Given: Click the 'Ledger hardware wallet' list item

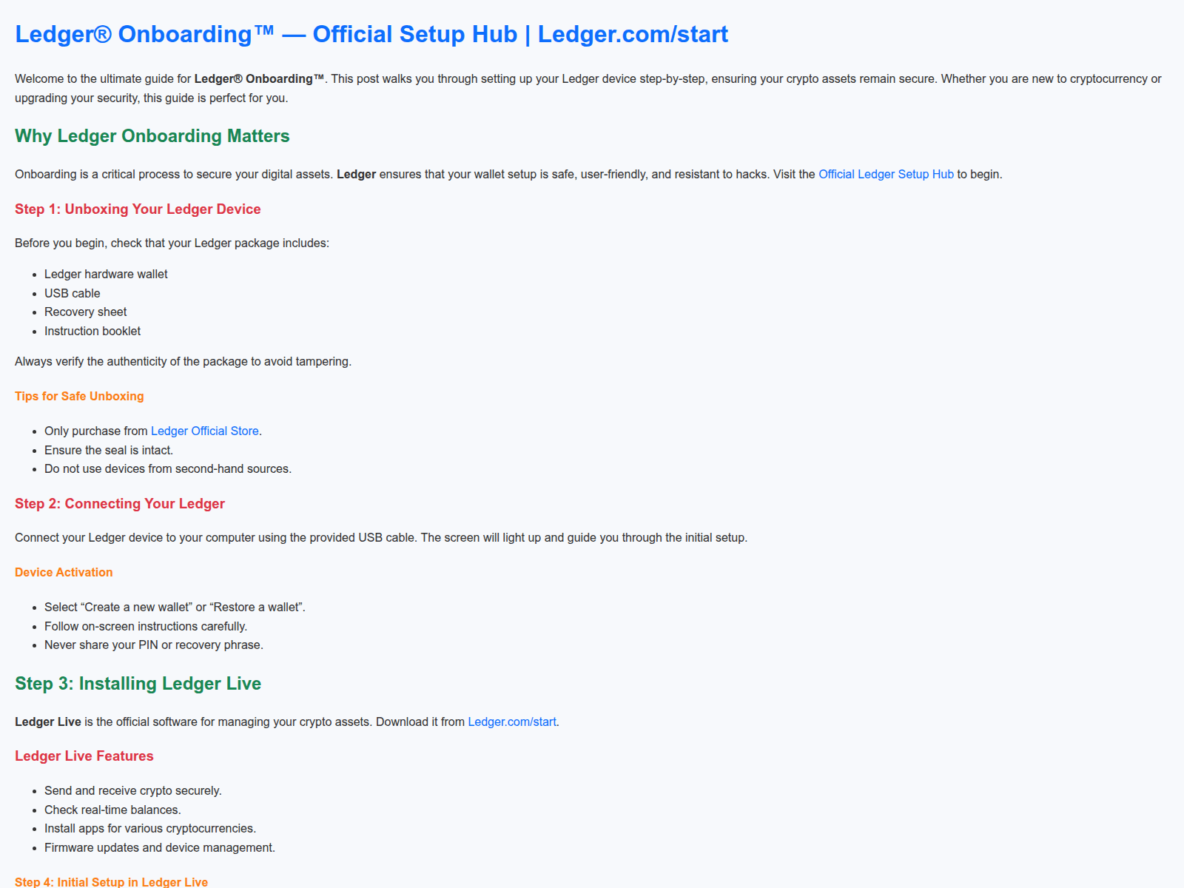Looking at the screenshot, I should tap(106, 274).
